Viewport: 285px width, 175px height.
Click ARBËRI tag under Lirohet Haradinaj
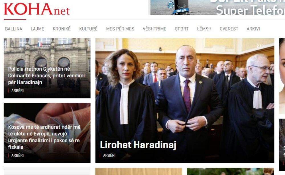click(x=109, y=155)
